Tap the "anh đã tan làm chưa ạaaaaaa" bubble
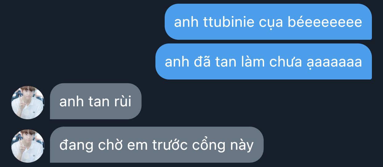Image resolution: width=383 pixels, height=167 pixels. (264, 62)
